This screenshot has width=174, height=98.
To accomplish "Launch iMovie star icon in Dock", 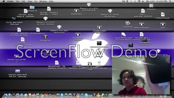I will click(50, 95).
